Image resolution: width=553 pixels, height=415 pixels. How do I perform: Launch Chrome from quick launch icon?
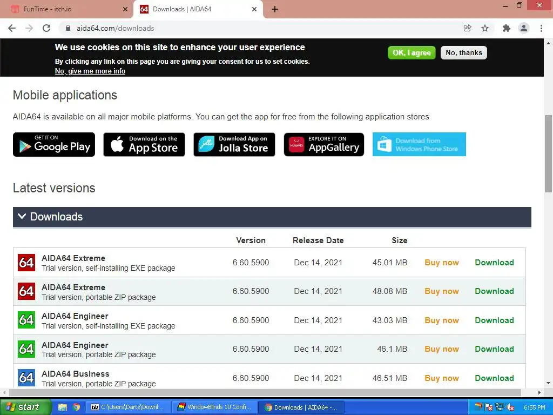pyautogui.click(x=76, y=407)
